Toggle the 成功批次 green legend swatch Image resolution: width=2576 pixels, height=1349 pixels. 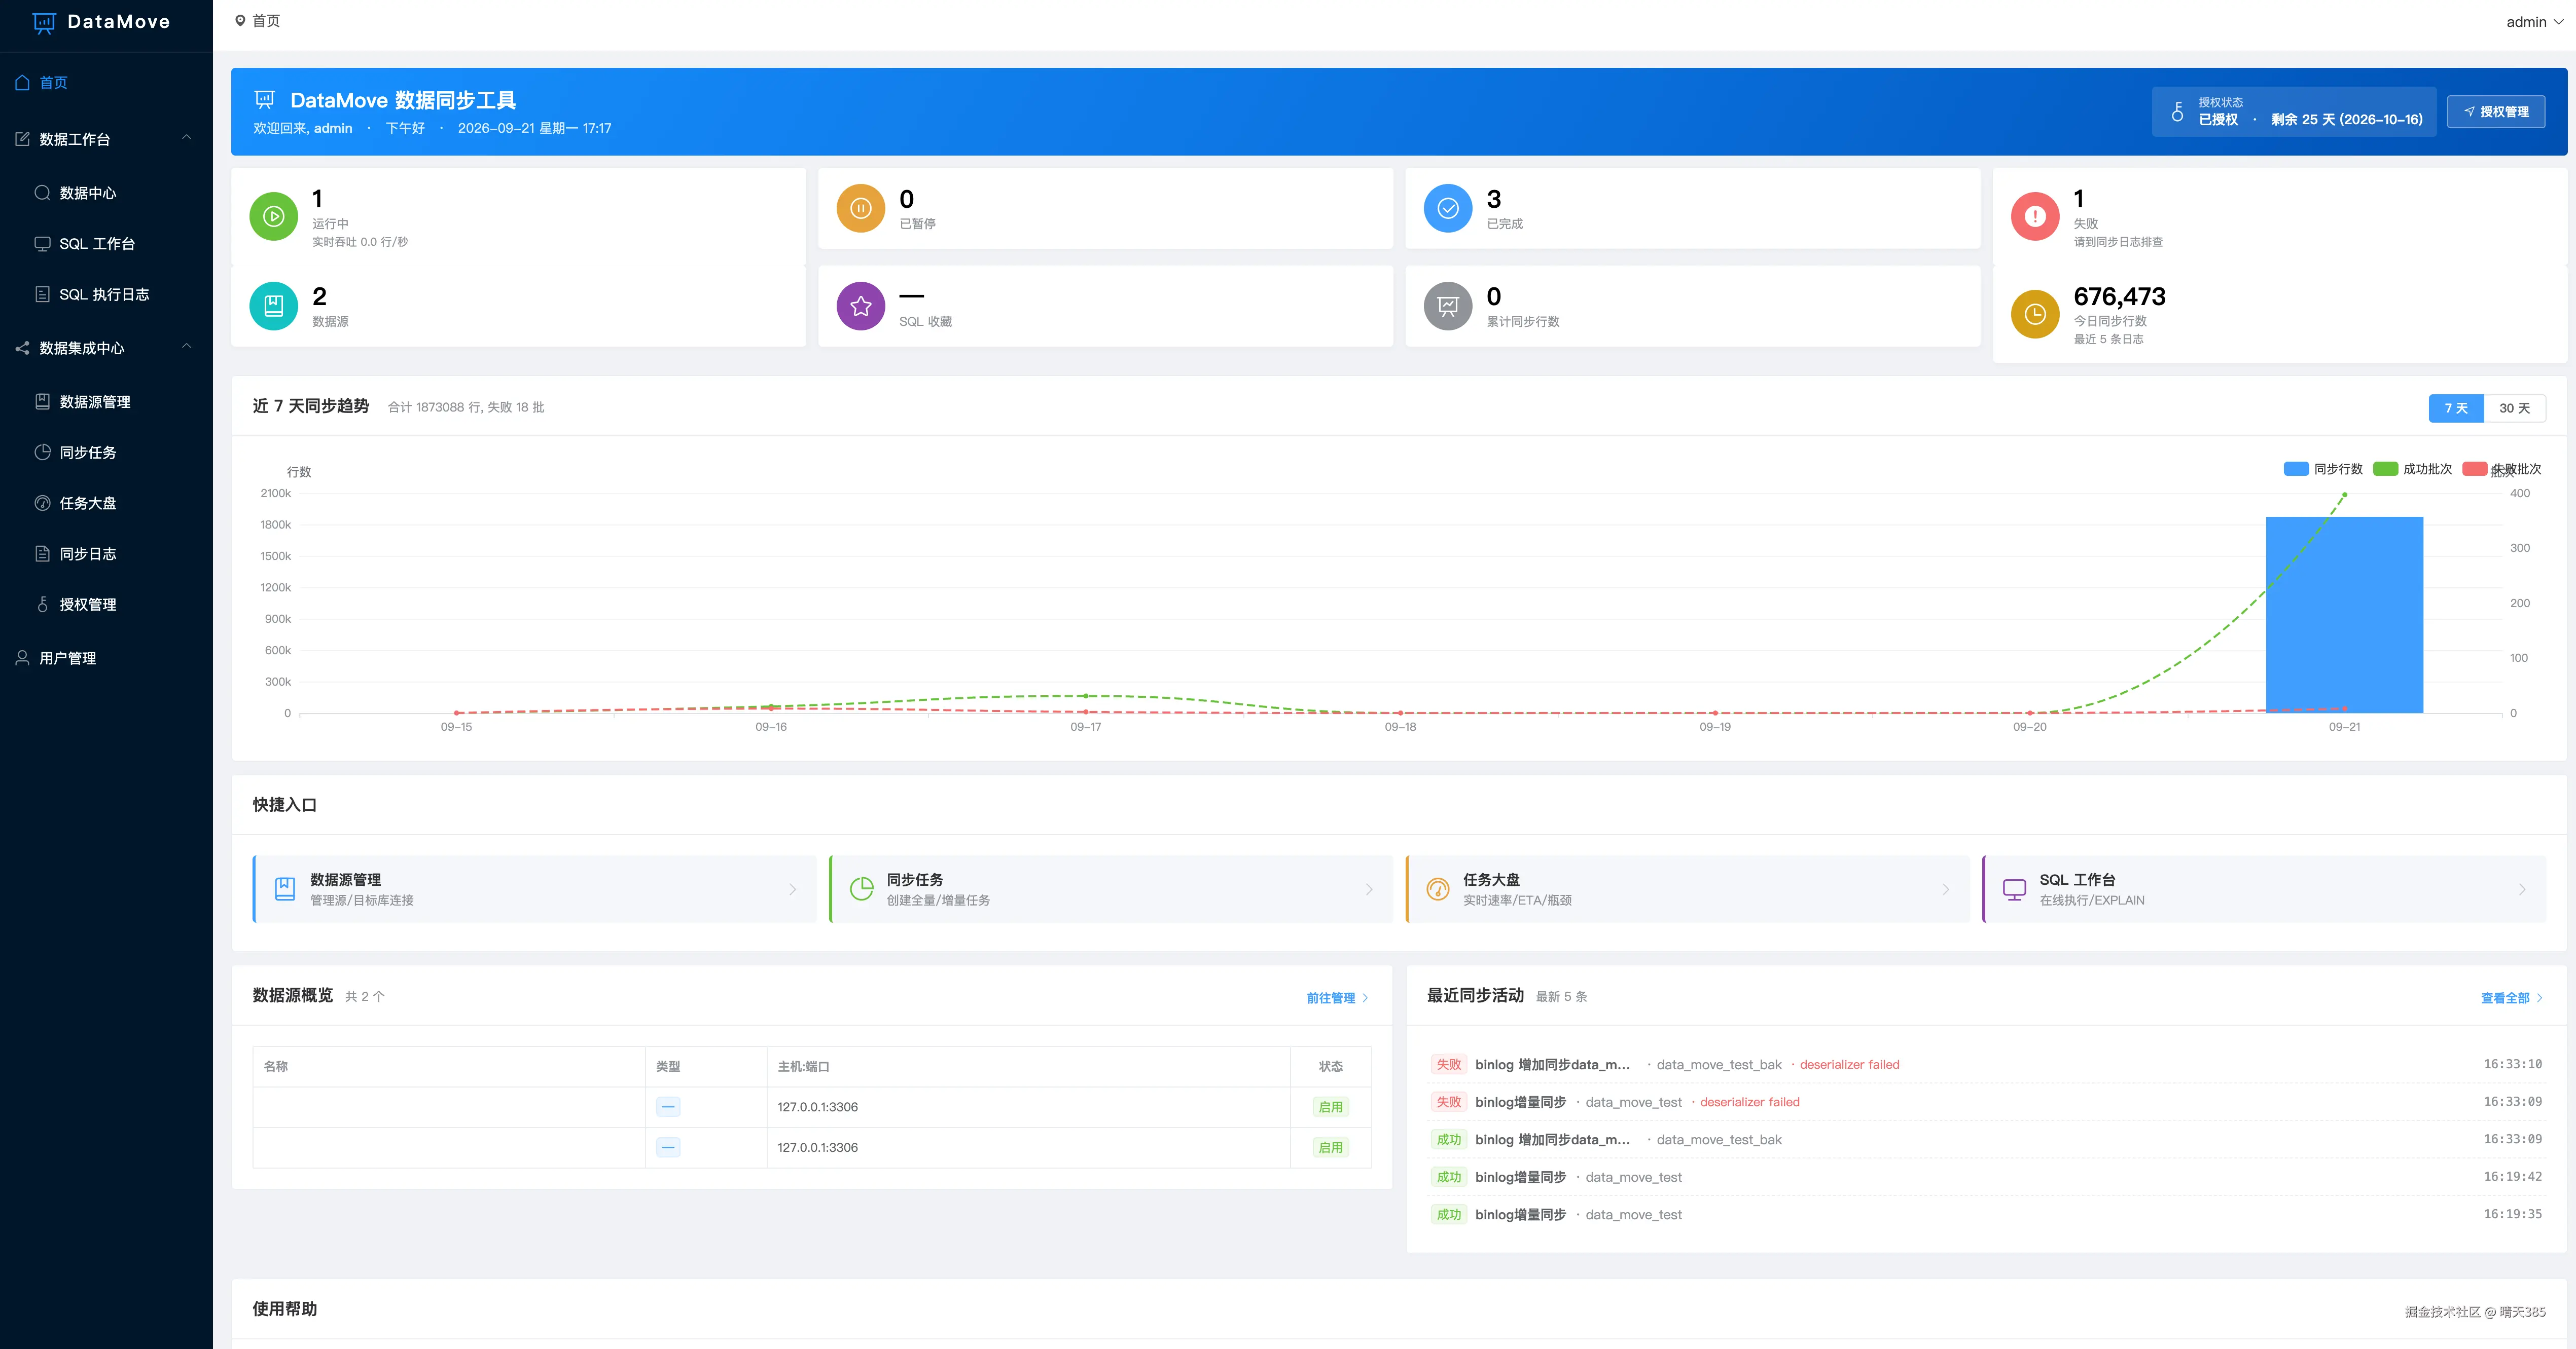[2385, 469]
